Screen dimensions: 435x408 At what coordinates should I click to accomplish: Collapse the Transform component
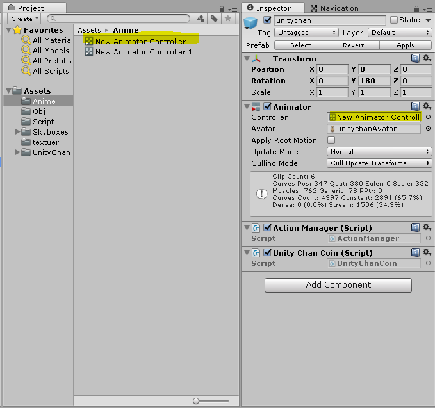pos(247,59)
